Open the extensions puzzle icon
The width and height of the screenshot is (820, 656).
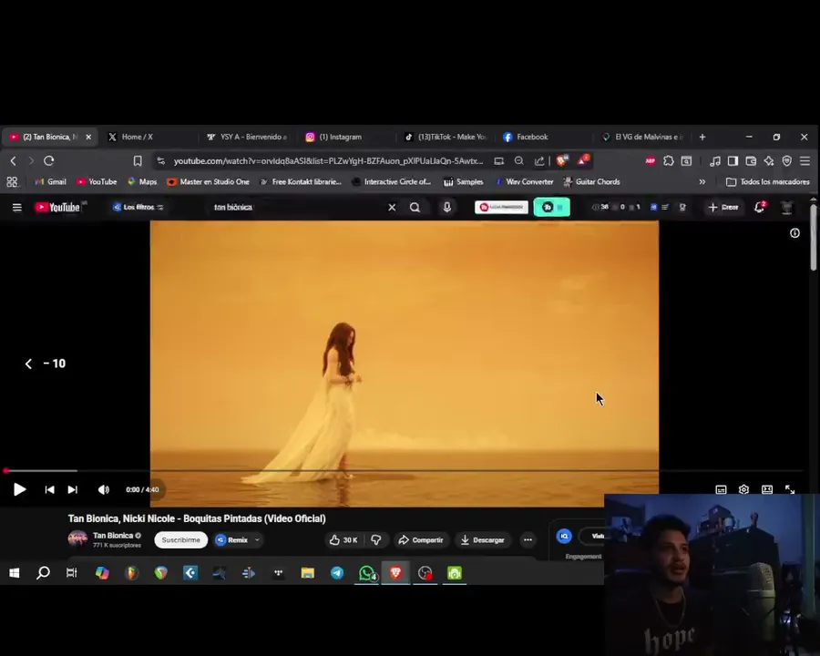click(669, 161)
